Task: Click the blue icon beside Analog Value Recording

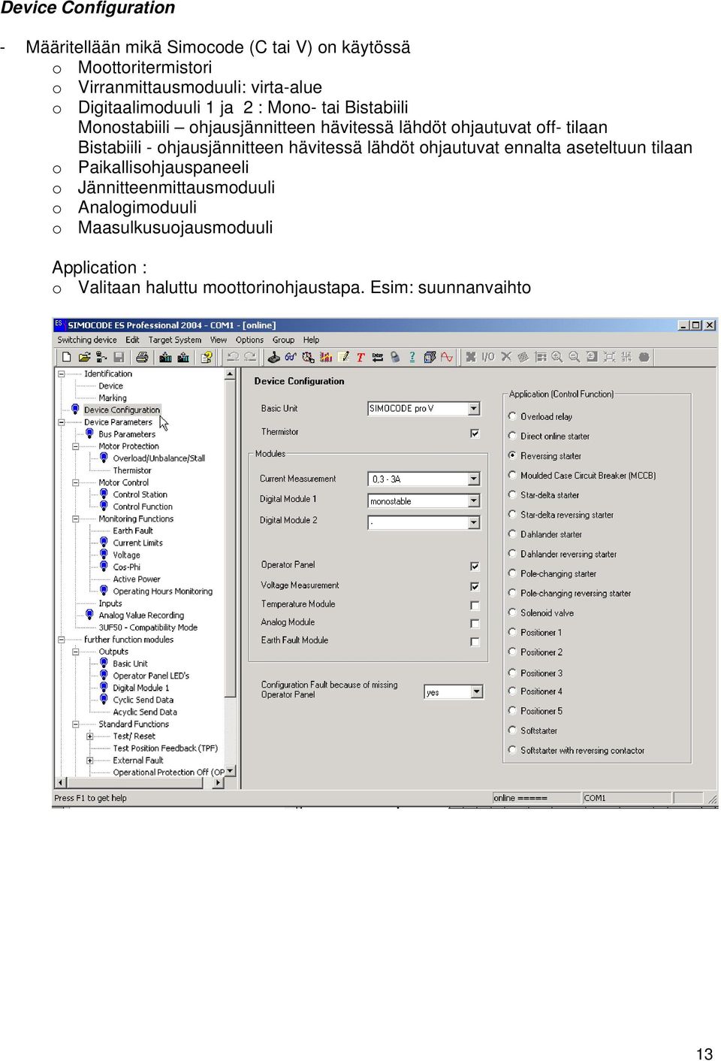Action: [x=89, y=615]
